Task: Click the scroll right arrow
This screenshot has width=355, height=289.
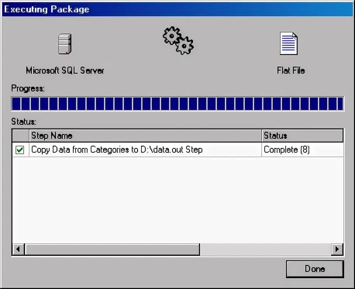Action: (337, 249)
